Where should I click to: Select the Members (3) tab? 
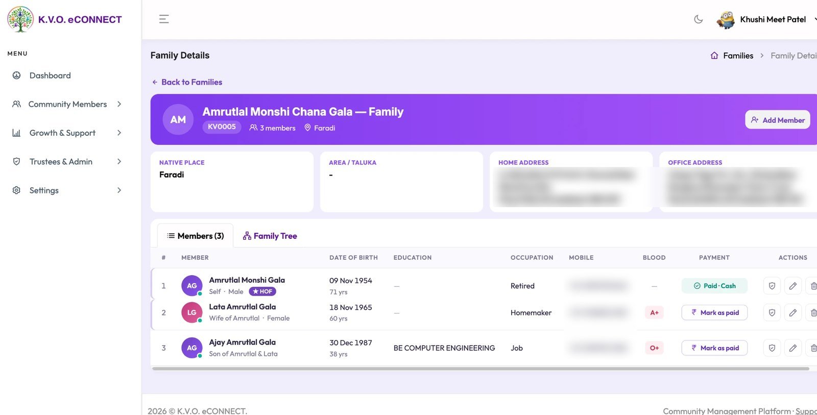point(196,236)
